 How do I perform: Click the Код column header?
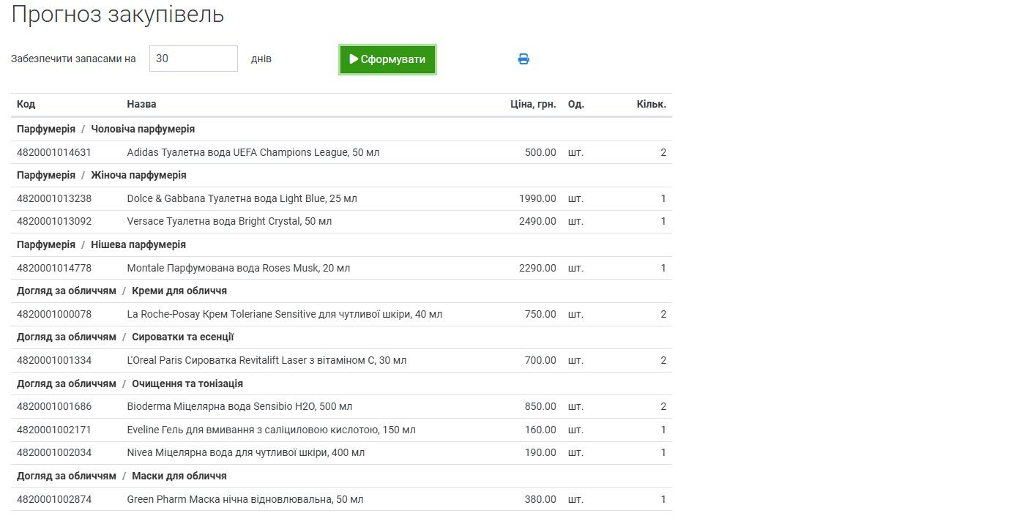26,105
